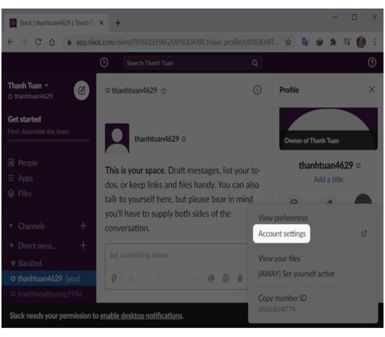The width and height of the screenshot is (385, 337).
Task: Open thanhtuan4629 (you) direct message
Action: coord(49,279)
